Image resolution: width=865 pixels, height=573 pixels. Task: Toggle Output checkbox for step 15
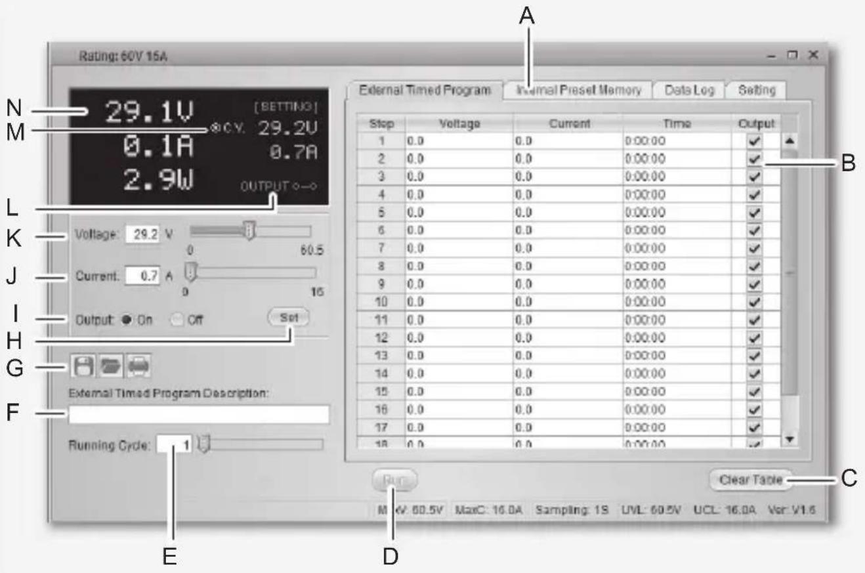[756, 393]
